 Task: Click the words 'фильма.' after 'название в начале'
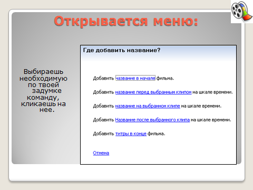pyautogui.click(x=165, y=78)
